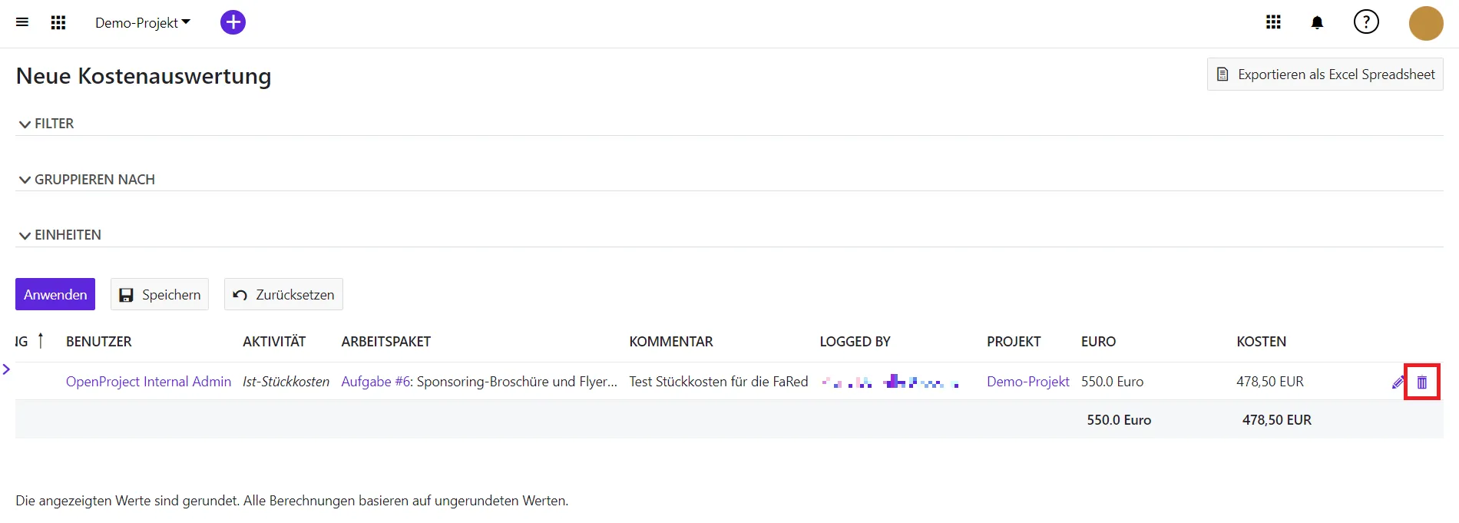
Task: Open the OpenProject Internal Admin user link
Action: (x=148, y=382)
